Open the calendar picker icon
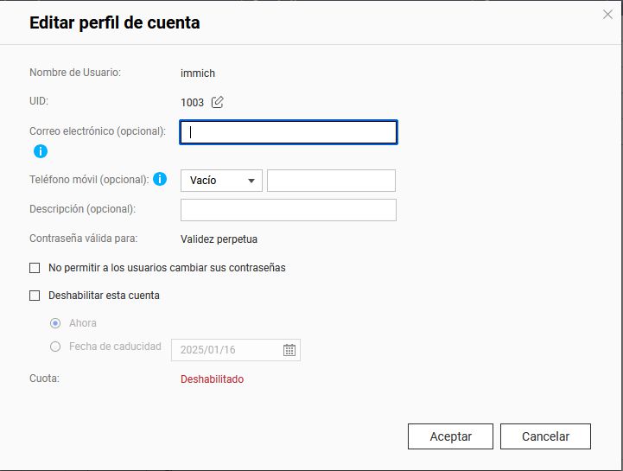This screenshot has width=623, height=471. (289, 350)
